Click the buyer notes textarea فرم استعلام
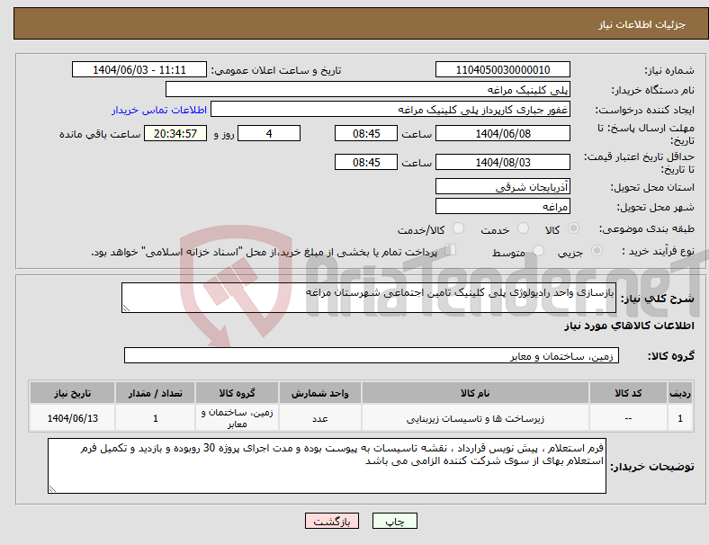This screenshot has height=545, width=709. click(327, 466)
